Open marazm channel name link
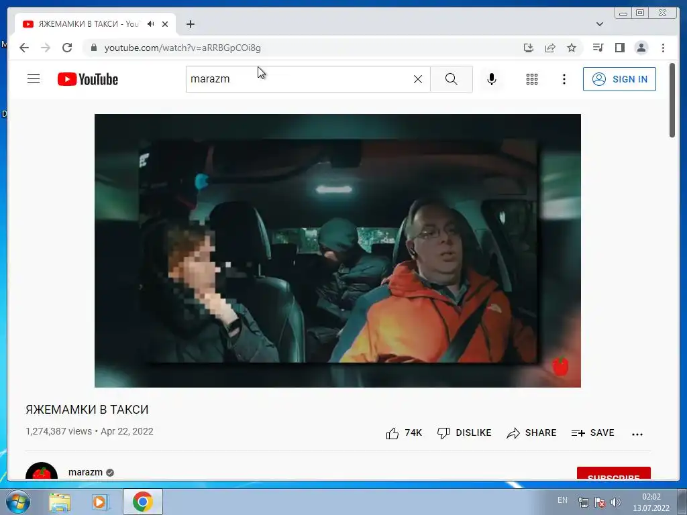The width and height of the screenshot is (687, 515). (x=85, y=472)
